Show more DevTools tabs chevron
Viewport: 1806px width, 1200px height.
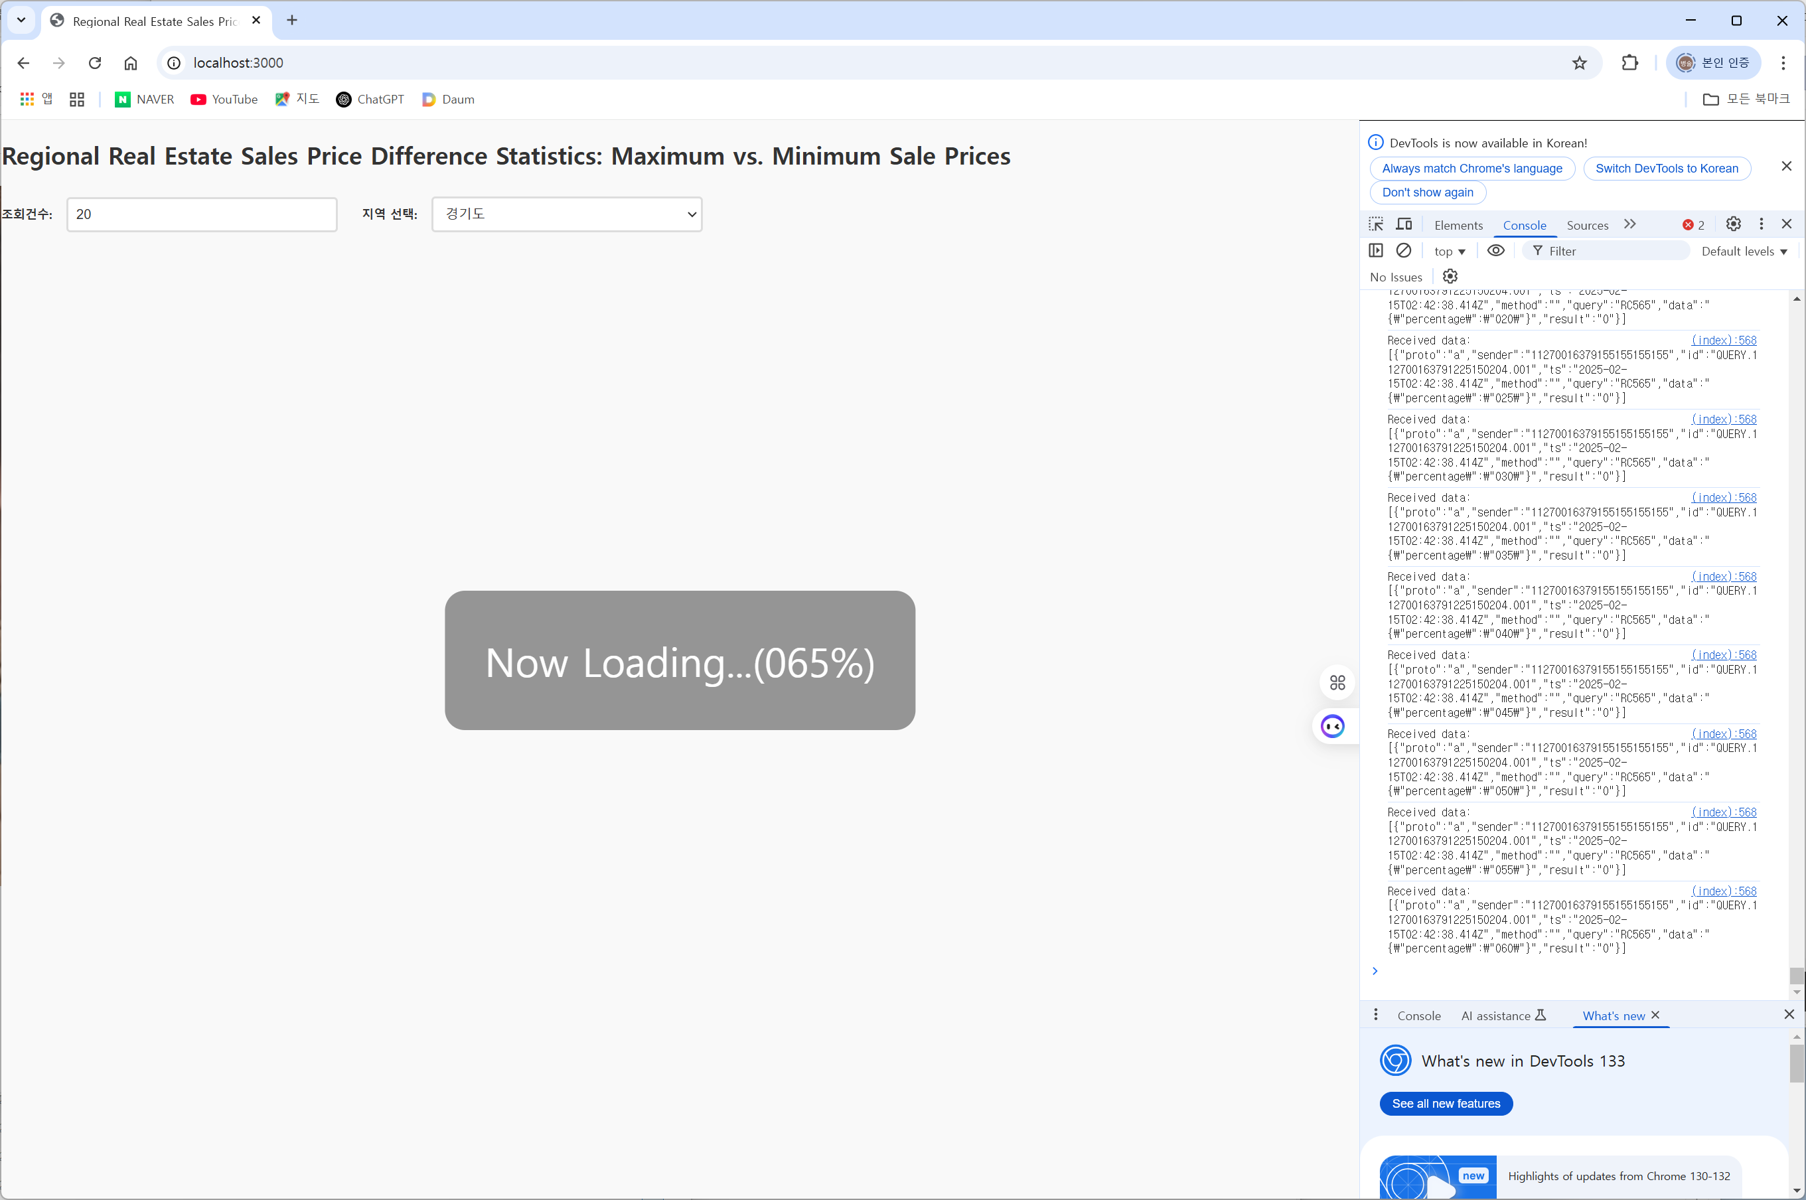click(1630, 224)
